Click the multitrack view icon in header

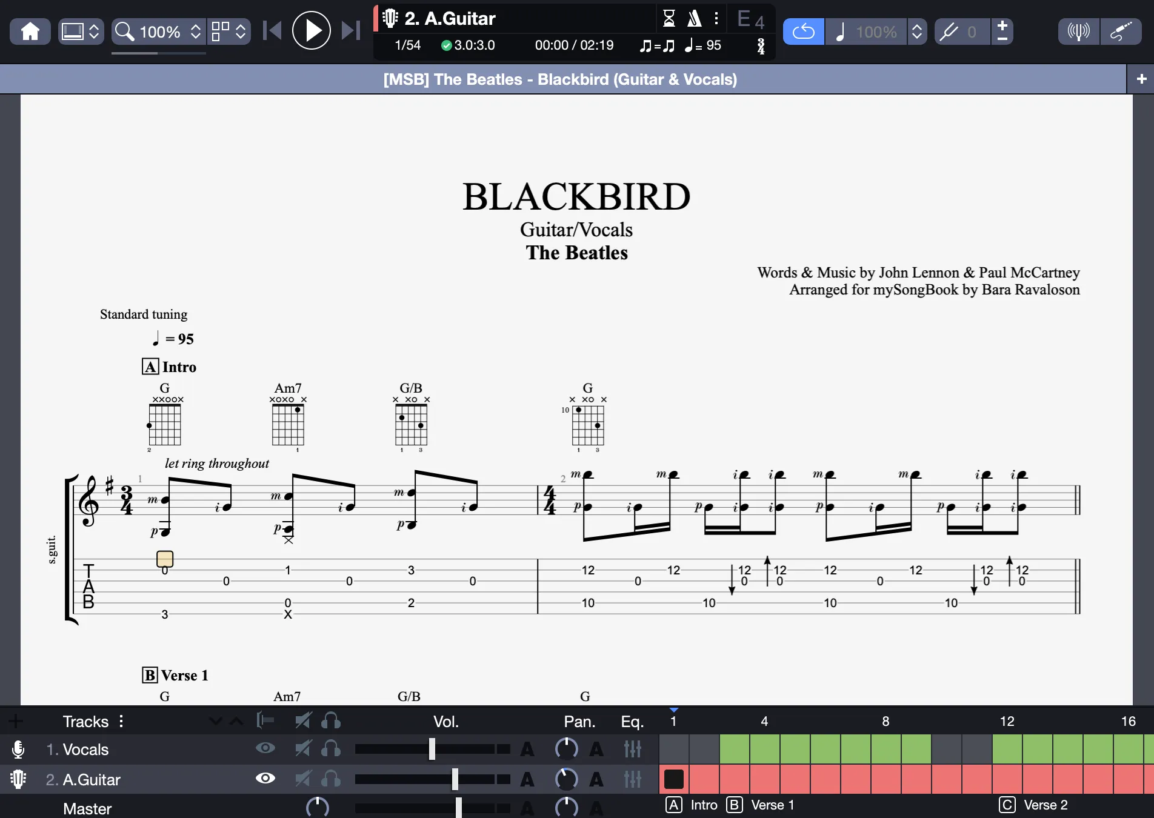pos(265,720)
